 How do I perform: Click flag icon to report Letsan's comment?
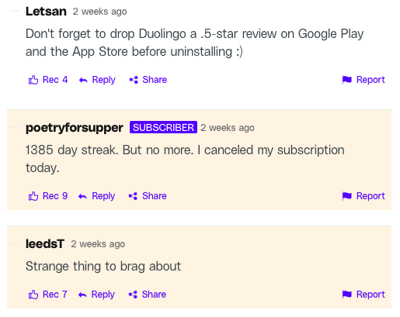coord(347,80)
